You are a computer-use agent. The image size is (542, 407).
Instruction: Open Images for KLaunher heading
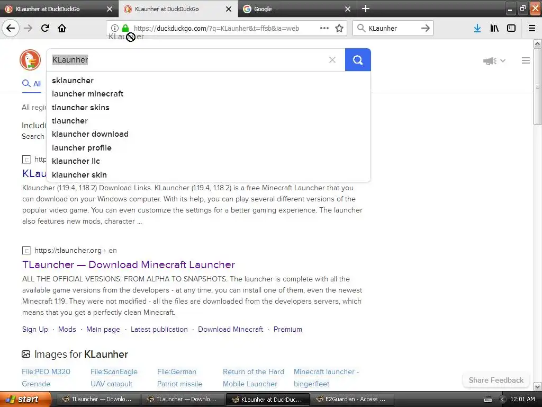click(81, 354)
